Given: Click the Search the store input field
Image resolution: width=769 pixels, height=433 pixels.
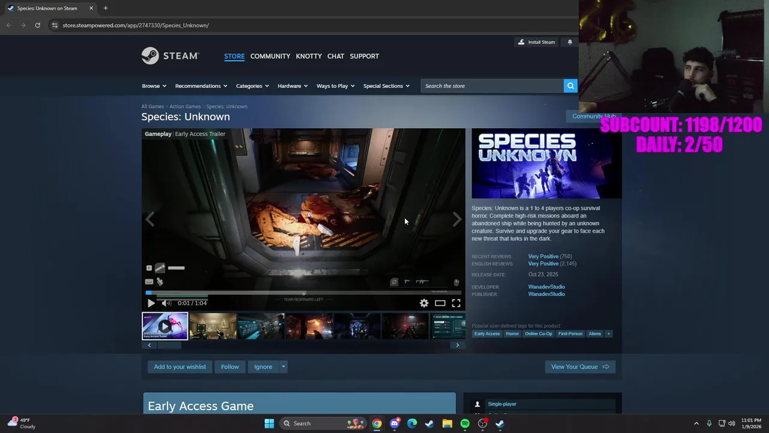Looking at the screenshot, I should 492,86.
